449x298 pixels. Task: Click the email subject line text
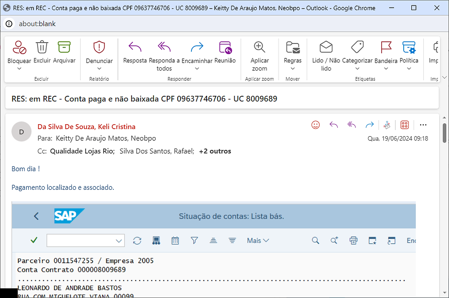(x=144, y=99)
